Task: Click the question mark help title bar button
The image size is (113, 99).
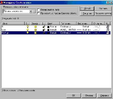Action: click(x=108, y=3)
